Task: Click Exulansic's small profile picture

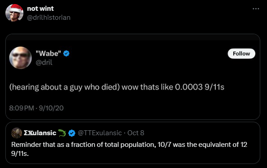Action: tap(17, 133)
